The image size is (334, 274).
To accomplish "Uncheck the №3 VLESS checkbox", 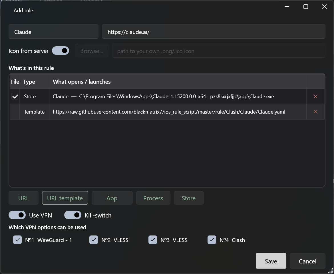I will tap(152, 240).
